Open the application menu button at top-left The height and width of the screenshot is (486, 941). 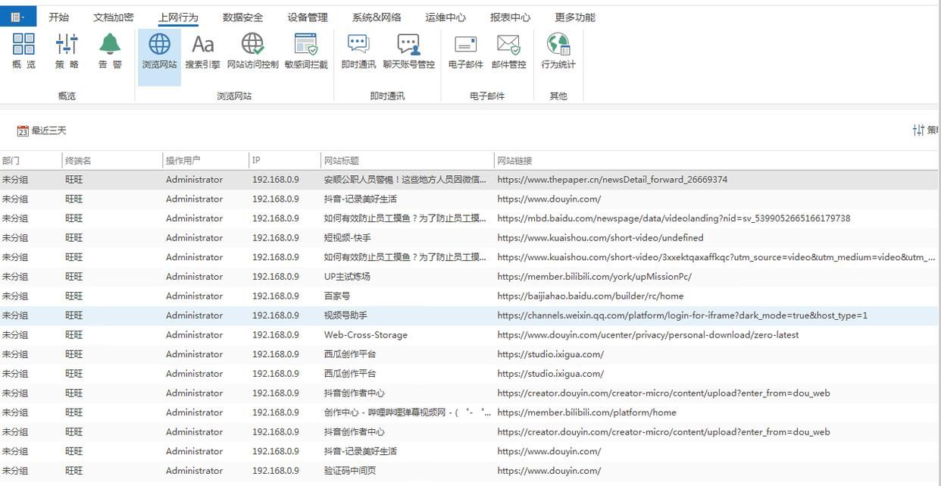[x=17, y=17]
